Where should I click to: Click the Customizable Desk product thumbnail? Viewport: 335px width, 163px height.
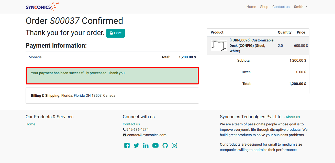point(219,46)
